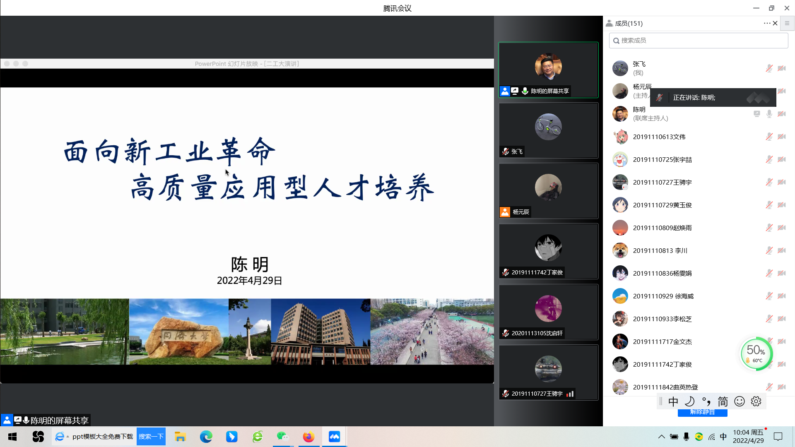The height and width of the screenshot is (447, 795).
Task: Select member 20191110613文伟 in list
Action: pos(659,137)
